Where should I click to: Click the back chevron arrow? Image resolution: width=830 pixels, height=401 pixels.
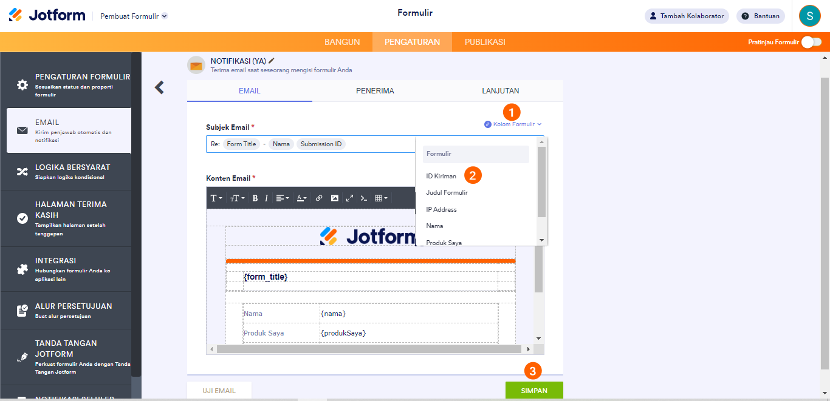coord(159,87)
